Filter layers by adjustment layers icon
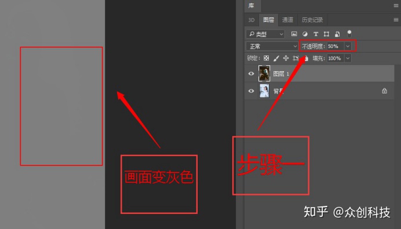This screenshot has width=401, height=229. point(305,34)
